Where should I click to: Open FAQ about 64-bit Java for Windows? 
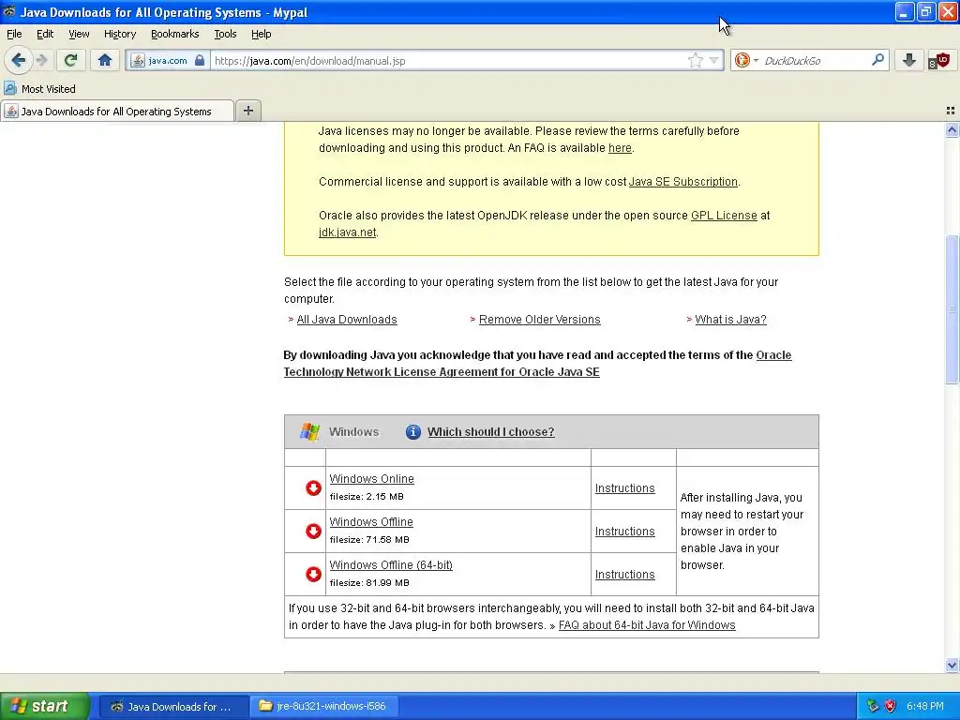tap(647, 625)
